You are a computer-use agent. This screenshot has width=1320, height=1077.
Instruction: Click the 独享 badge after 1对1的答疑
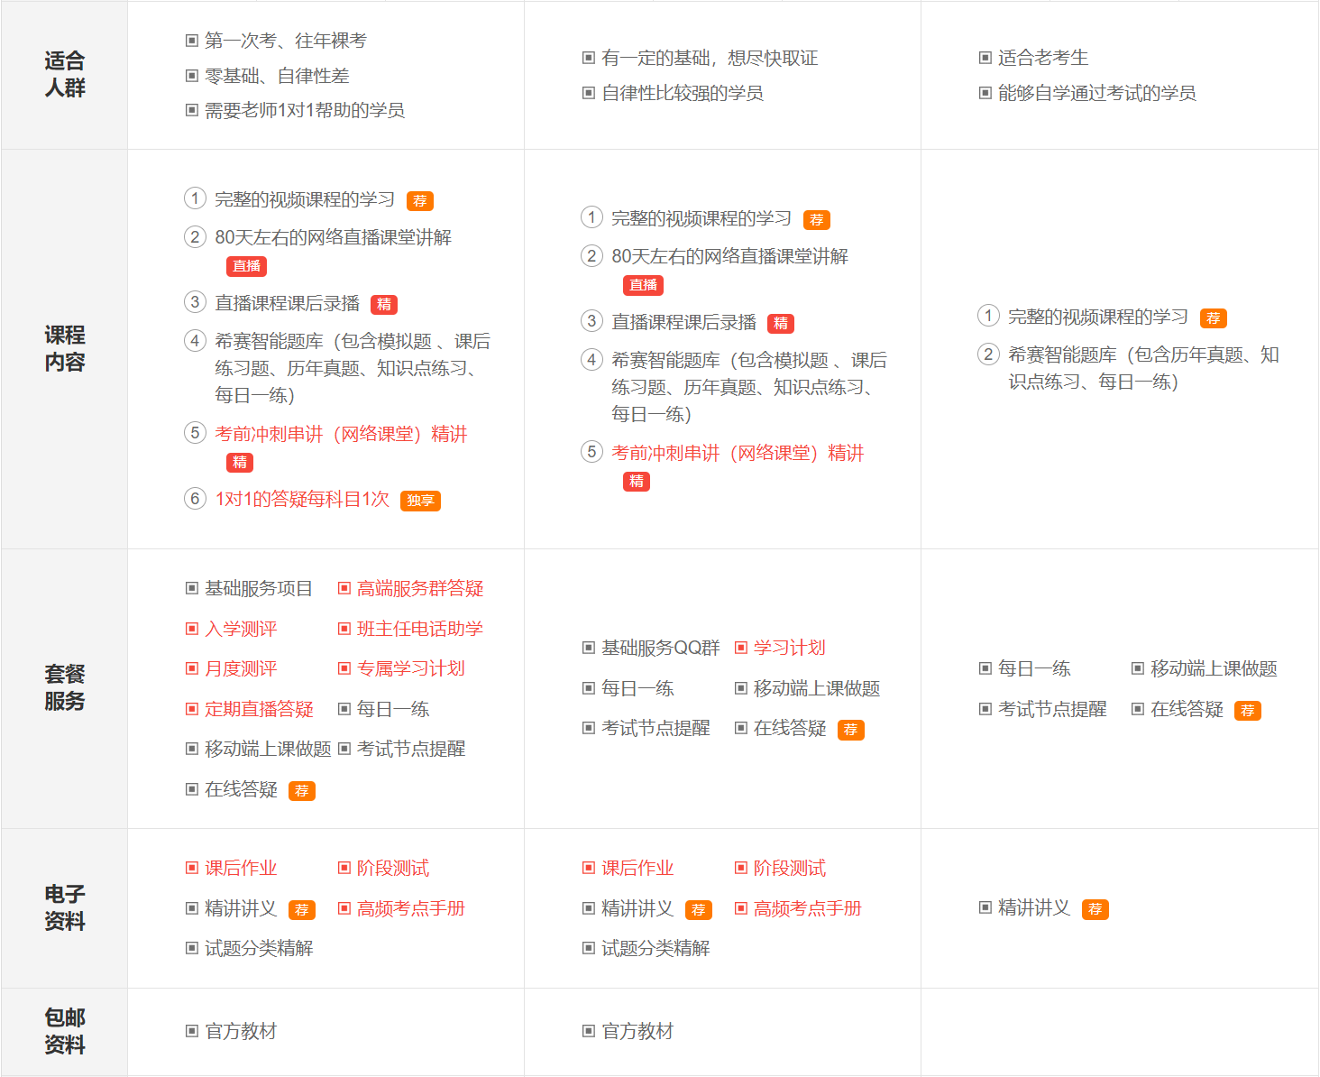click(x=421, y=501)
